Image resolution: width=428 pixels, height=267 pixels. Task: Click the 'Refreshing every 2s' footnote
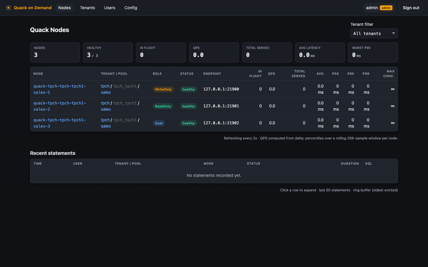[311, 138]
